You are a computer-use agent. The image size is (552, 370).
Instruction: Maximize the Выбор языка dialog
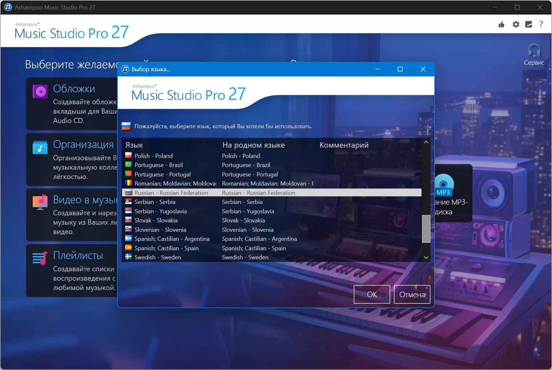400,69
